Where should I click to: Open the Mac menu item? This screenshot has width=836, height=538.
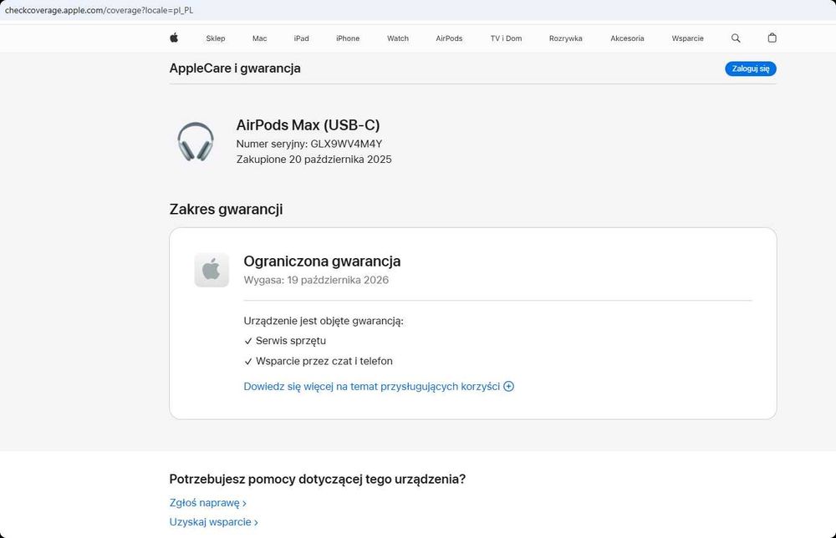(260, 38)
